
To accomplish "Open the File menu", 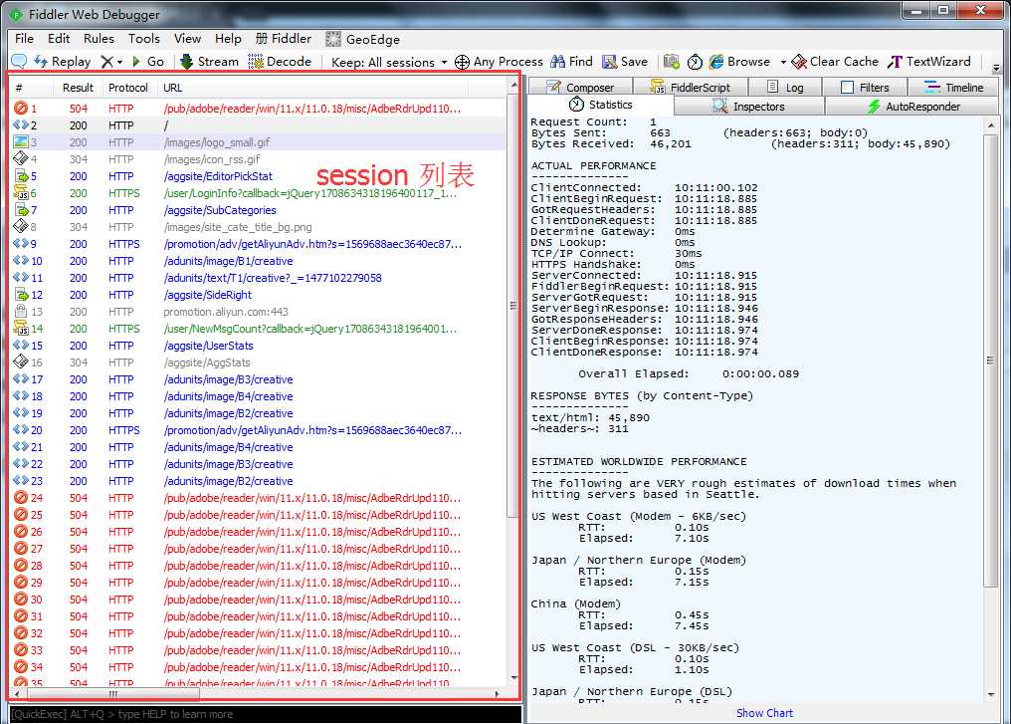I will click(24, 39).
